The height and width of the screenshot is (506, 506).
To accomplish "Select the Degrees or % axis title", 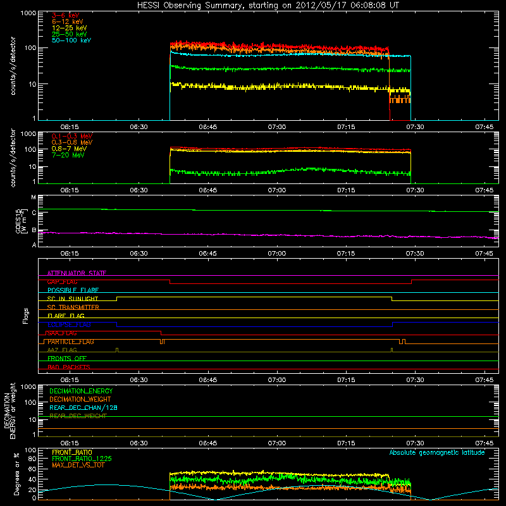I will coord(16,474).
